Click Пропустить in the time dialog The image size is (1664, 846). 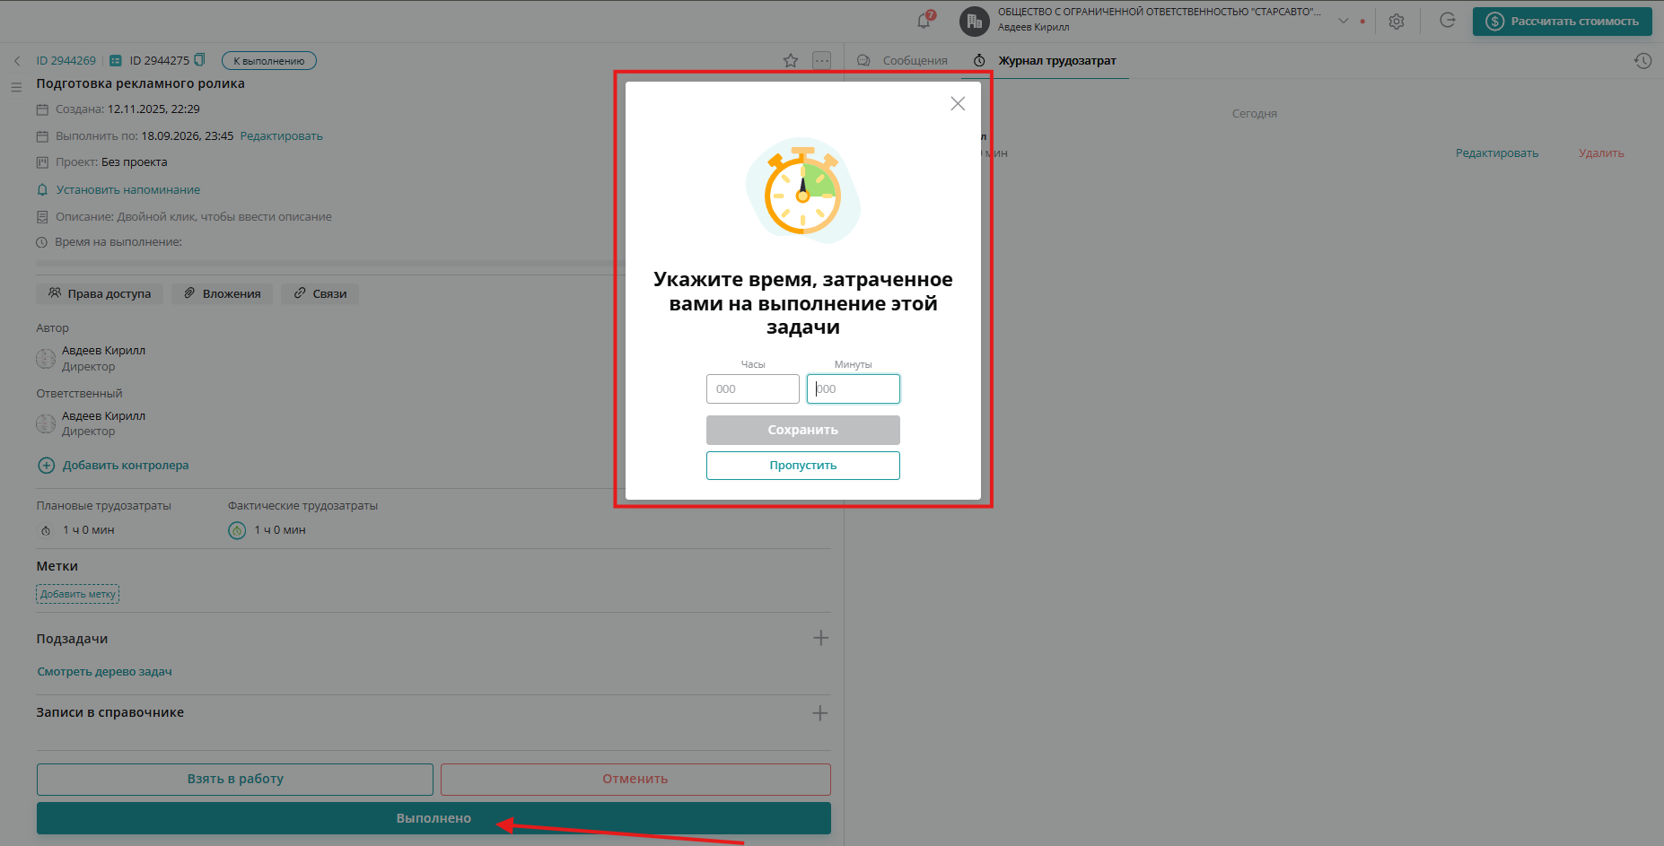coord(802,465)
